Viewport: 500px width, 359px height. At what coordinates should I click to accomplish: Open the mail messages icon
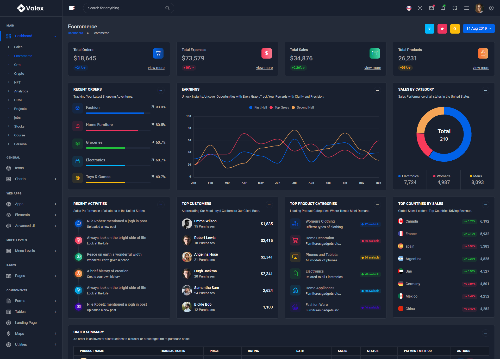[432, 8]
